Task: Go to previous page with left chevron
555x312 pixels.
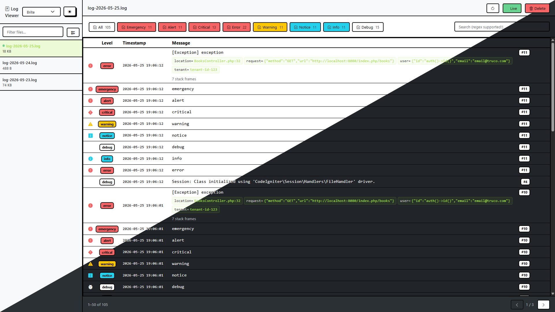Action: (517, 305)
